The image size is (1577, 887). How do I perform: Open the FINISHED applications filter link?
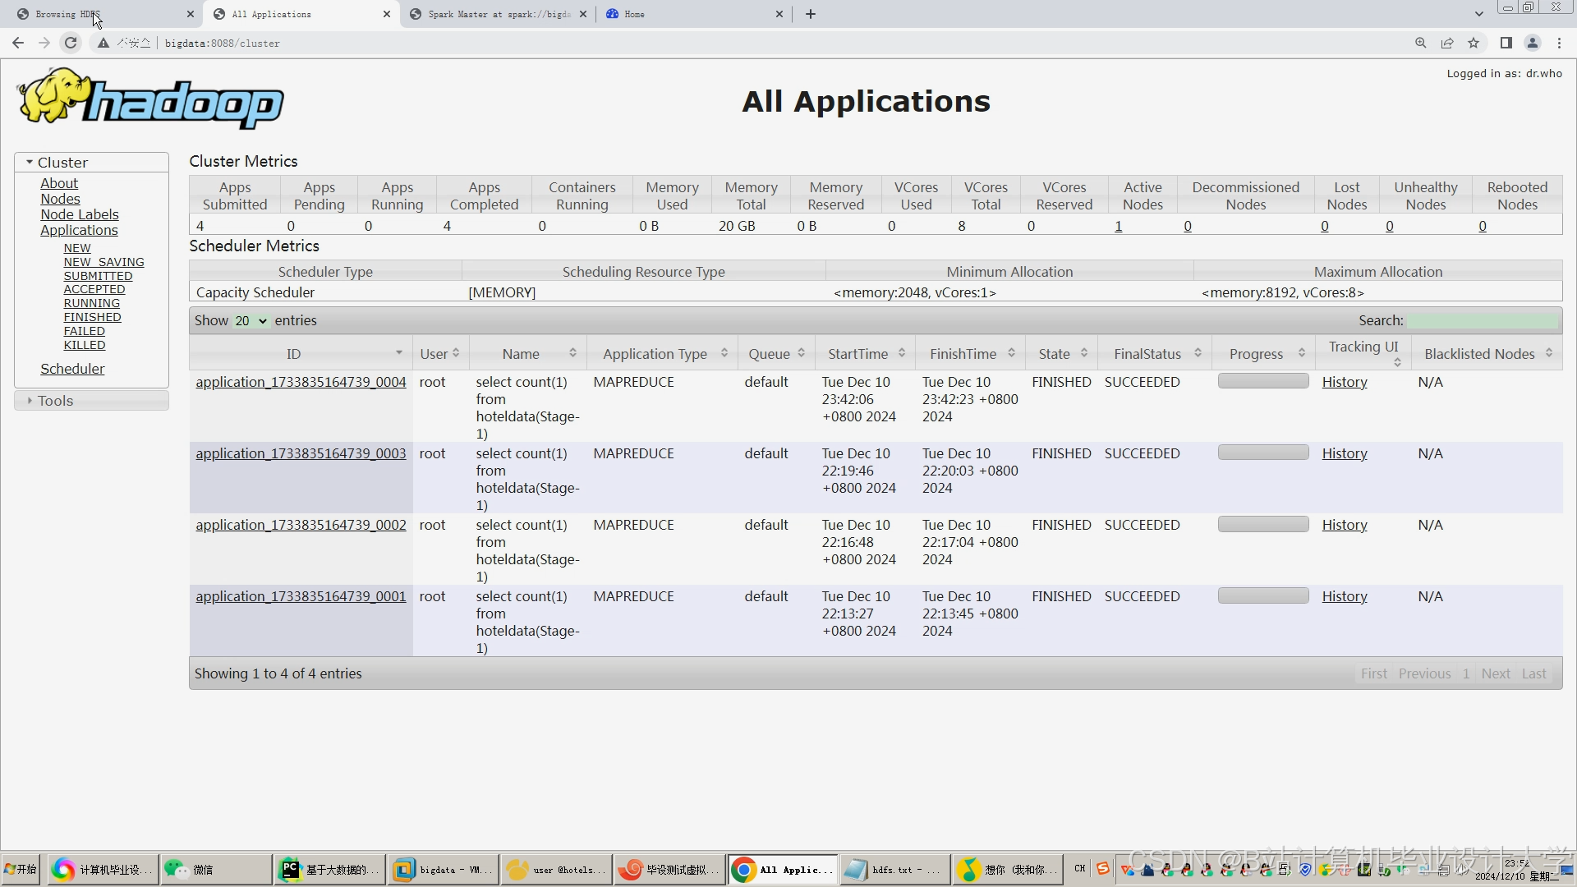[91, 317]
